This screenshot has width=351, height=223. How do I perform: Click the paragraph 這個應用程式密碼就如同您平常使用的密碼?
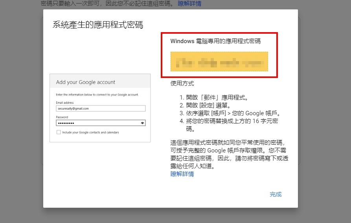229,154
